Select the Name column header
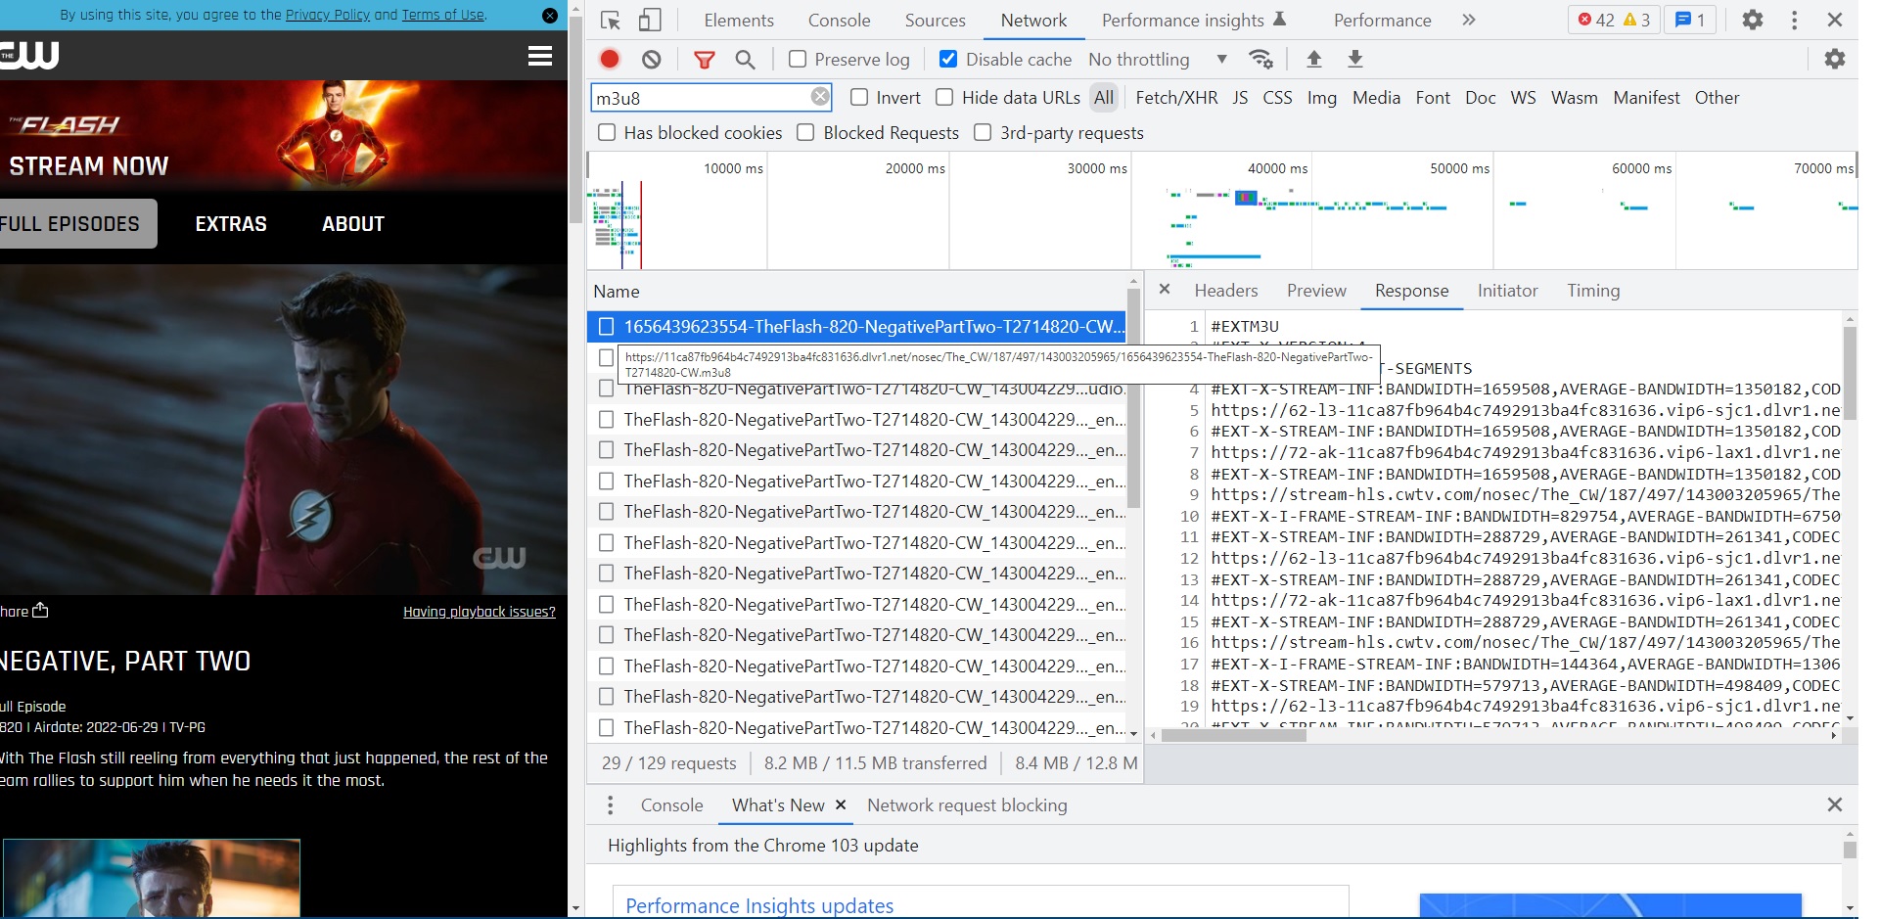Viewport: 1879px width, 919px height. pyautogui.click(x=617, y=291)
